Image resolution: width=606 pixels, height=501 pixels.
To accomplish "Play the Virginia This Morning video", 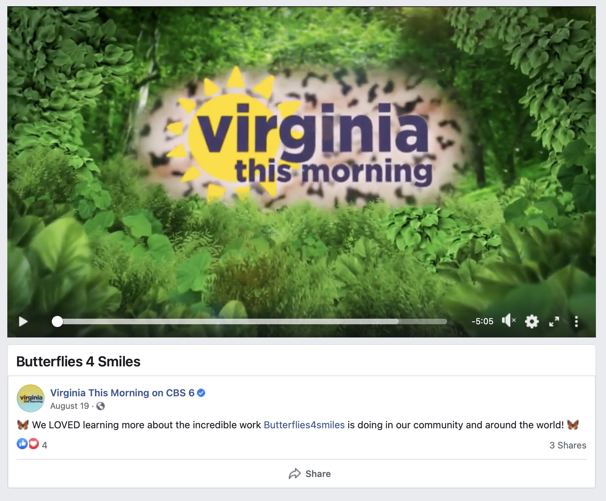I will 23,321.
